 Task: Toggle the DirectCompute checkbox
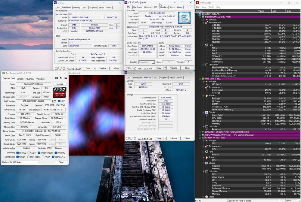(x=39, y=153)
